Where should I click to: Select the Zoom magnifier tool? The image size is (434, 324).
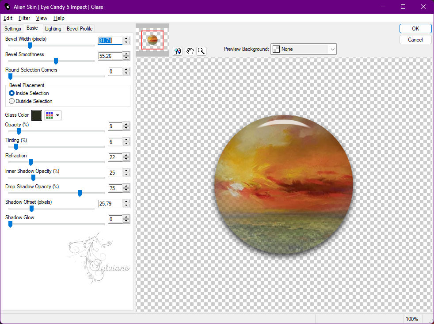pyautogui.click(x=202, y=51)
